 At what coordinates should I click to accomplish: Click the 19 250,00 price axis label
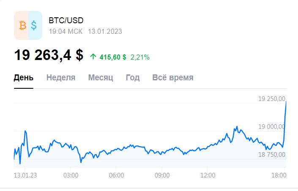tap(272, 98)
